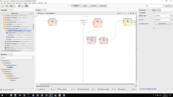The image size is (173, 97).
Task: Select the Performance (2) operator
Action: [x=128, y=23]
